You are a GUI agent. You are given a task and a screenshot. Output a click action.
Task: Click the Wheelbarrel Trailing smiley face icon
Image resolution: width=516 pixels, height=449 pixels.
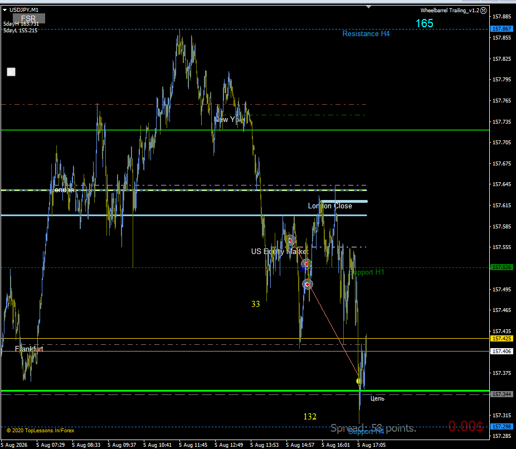484,11
